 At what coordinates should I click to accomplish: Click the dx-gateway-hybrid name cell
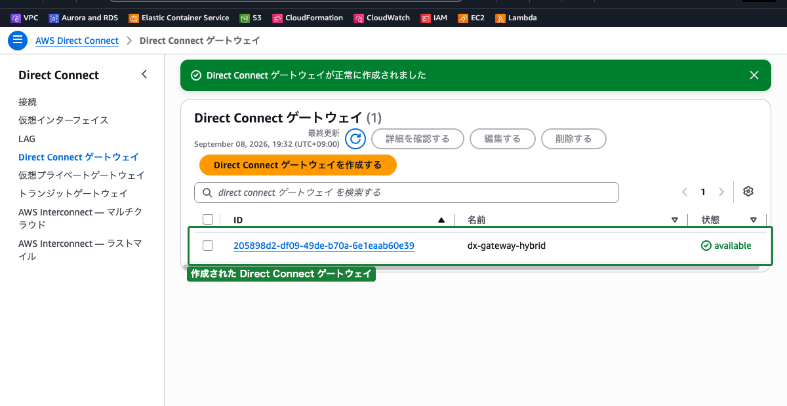pos(506,246)
